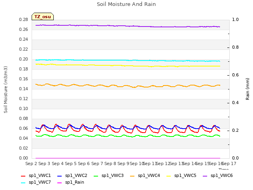
Task: Click the green sp1_VWC3 data line
Action: point(127,135)
